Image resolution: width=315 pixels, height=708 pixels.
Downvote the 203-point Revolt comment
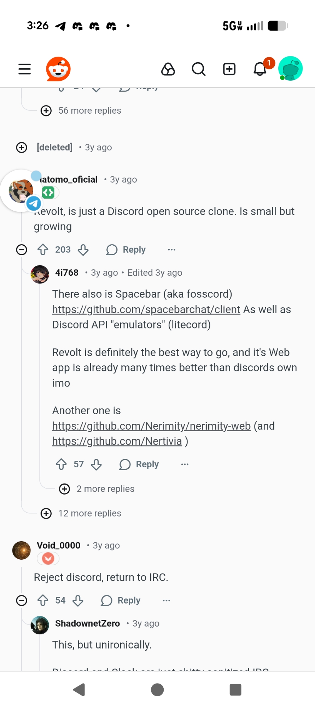point(83,250)
